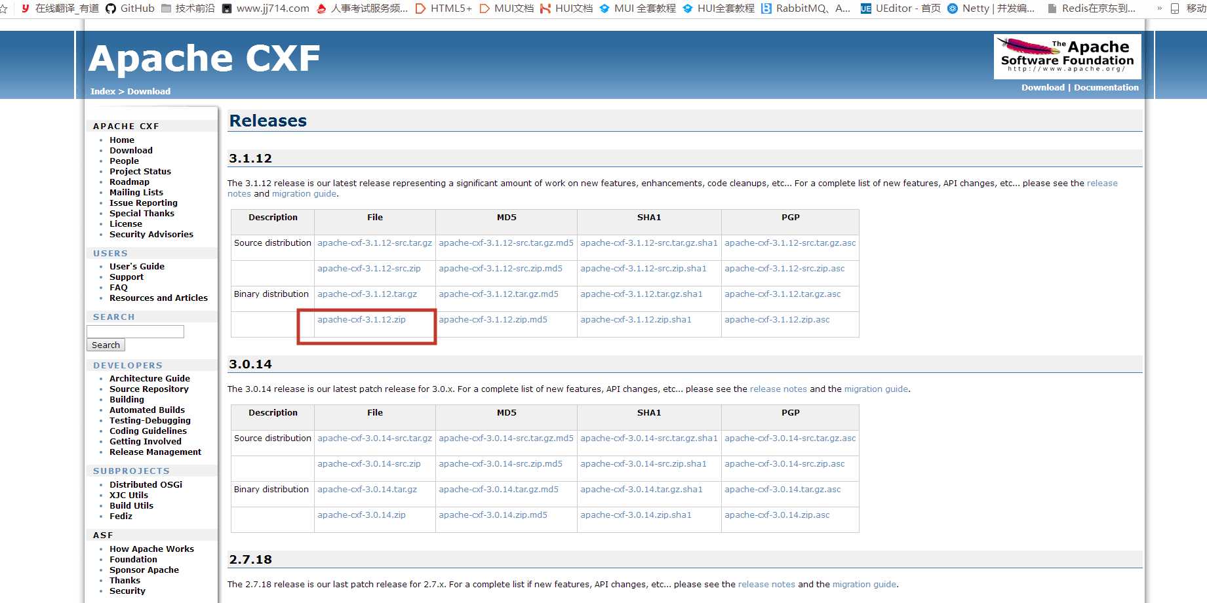The width and height of the screenshot is (1207, 603).
Task: Open the mobile bookmarks folder
Action: [x=1188, y=9]
